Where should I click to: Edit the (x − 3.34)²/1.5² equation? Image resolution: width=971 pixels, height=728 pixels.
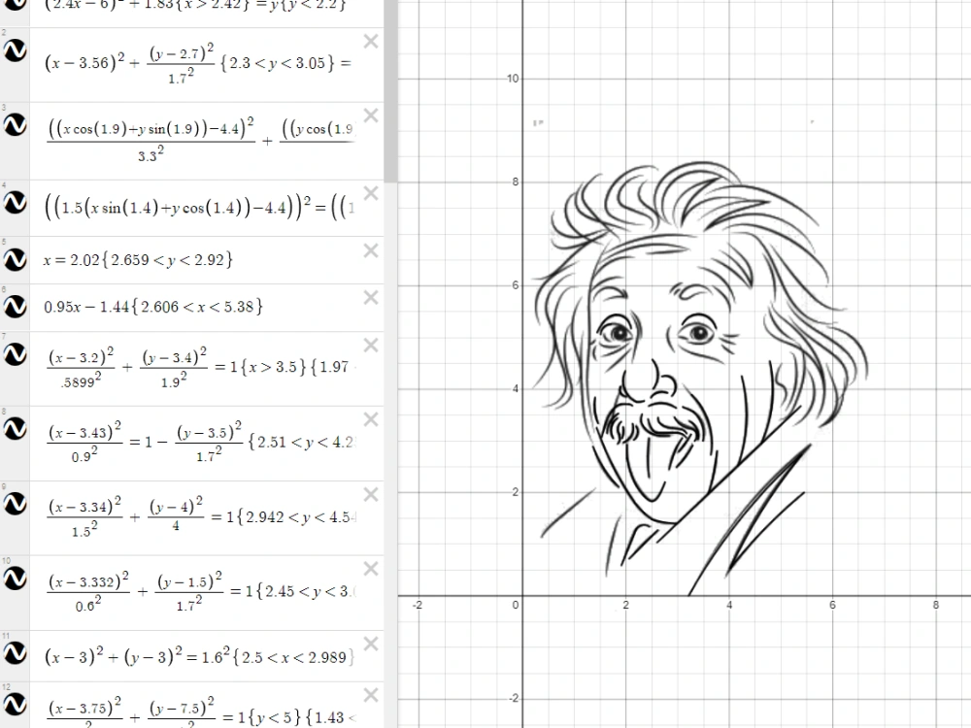click(201, 517)
